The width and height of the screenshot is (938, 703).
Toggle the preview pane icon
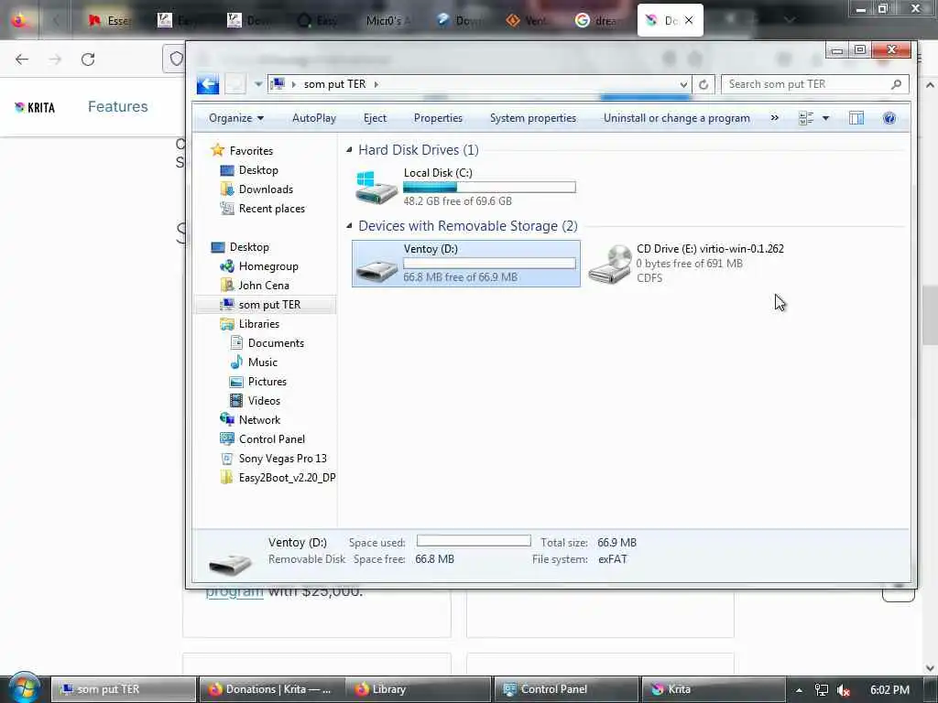point(856,118)
